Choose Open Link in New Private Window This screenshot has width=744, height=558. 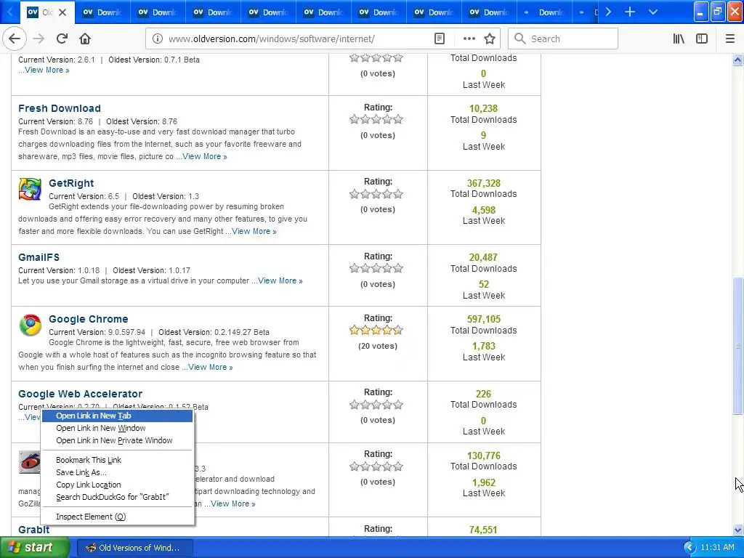point(117,440)
